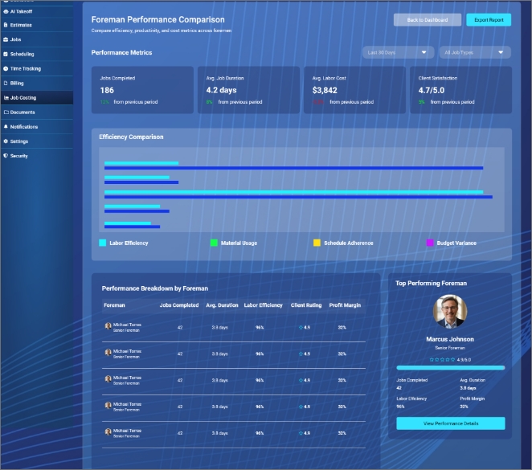Click the Estimates document icon

point(6,25)
